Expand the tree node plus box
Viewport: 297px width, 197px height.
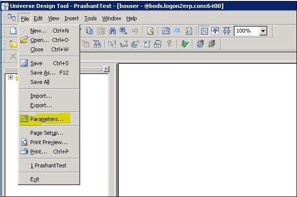10,77
